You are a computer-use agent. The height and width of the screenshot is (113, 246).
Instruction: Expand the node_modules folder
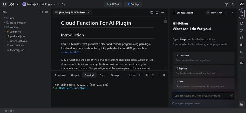[4, 22]
